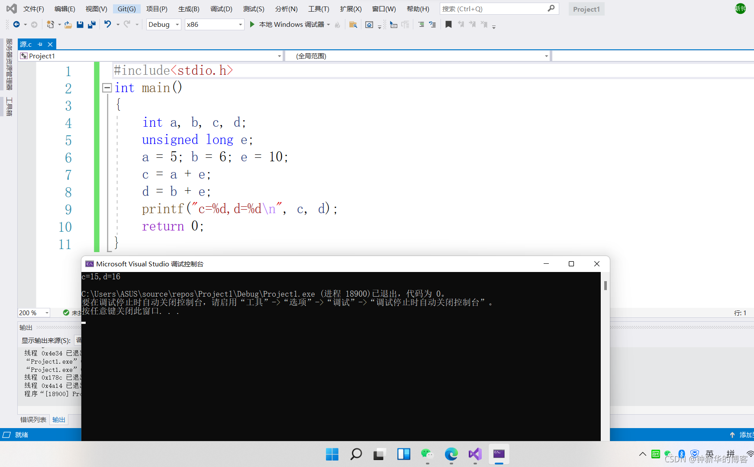Click the comment out selected lines icon
Image resolution: width=754 pixels, height=467 pixels.
click(421, 25)
